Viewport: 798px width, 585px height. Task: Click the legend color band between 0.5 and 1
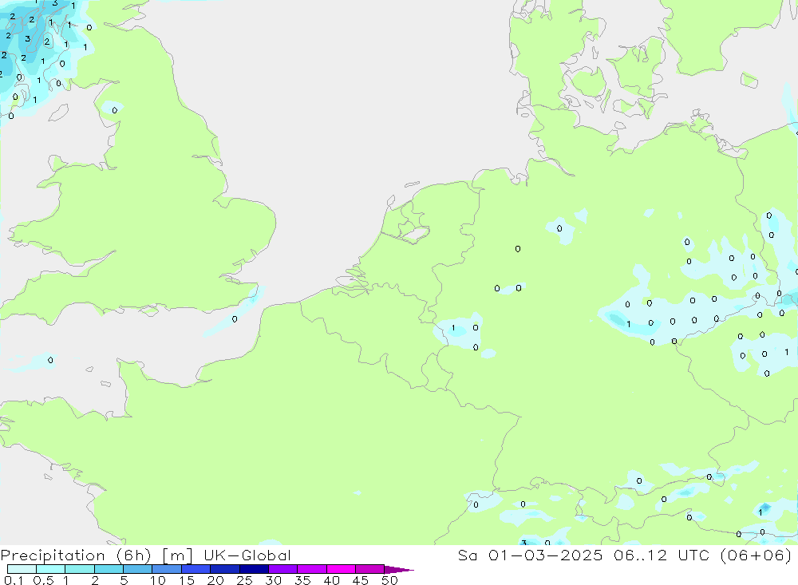pyautogui.click(x=50, y=569)
